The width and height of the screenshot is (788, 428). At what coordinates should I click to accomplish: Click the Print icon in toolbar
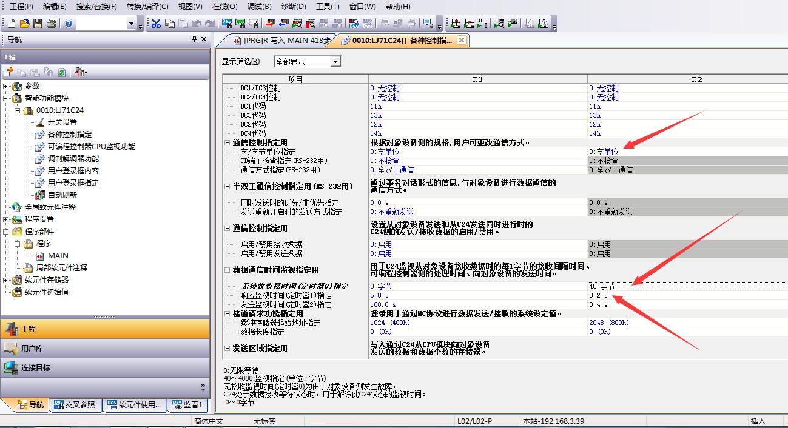[x=52, y=24]
